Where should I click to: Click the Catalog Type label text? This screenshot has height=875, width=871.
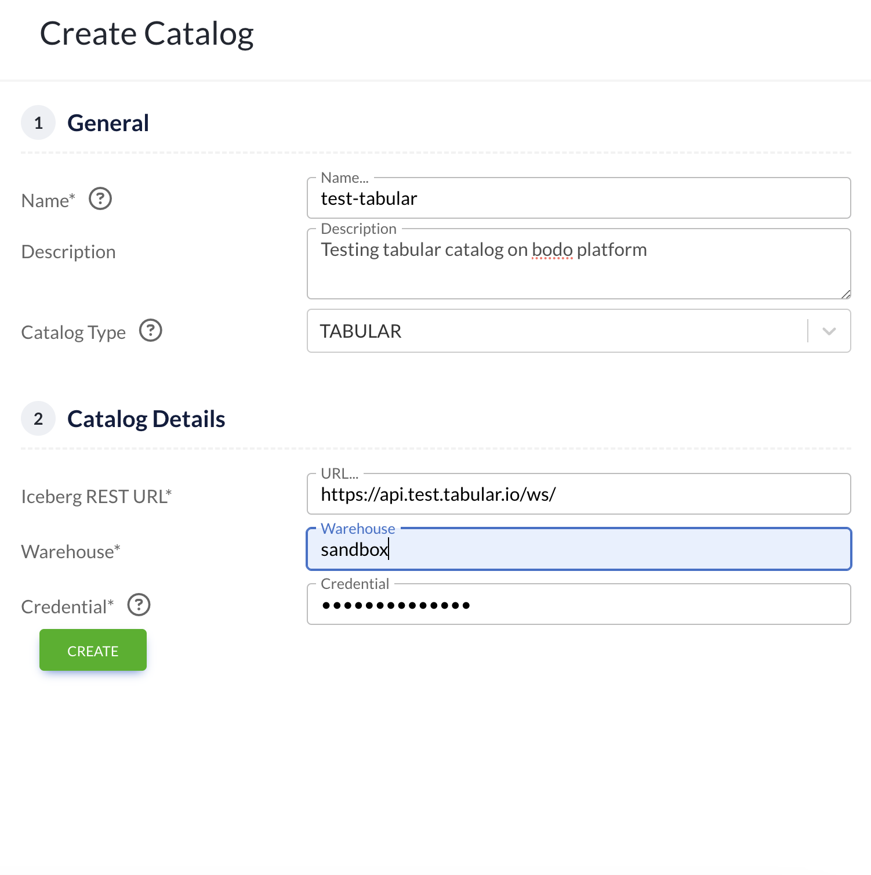74,332
